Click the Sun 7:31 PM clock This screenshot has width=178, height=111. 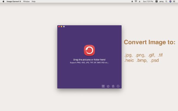148,1
